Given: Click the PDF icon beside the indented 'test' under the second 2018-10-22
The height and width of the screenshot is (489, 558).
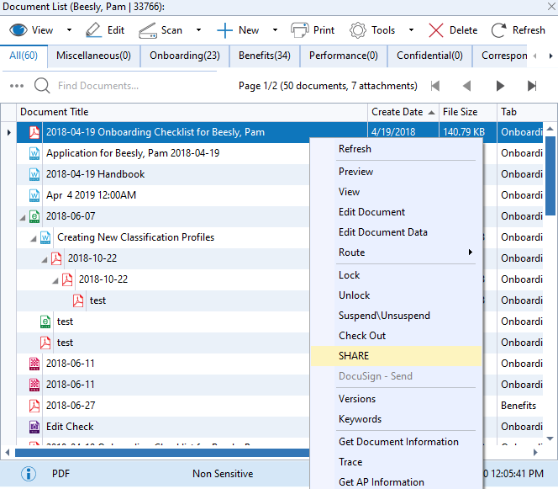Looking at the screenshot, I should point(78,300).
